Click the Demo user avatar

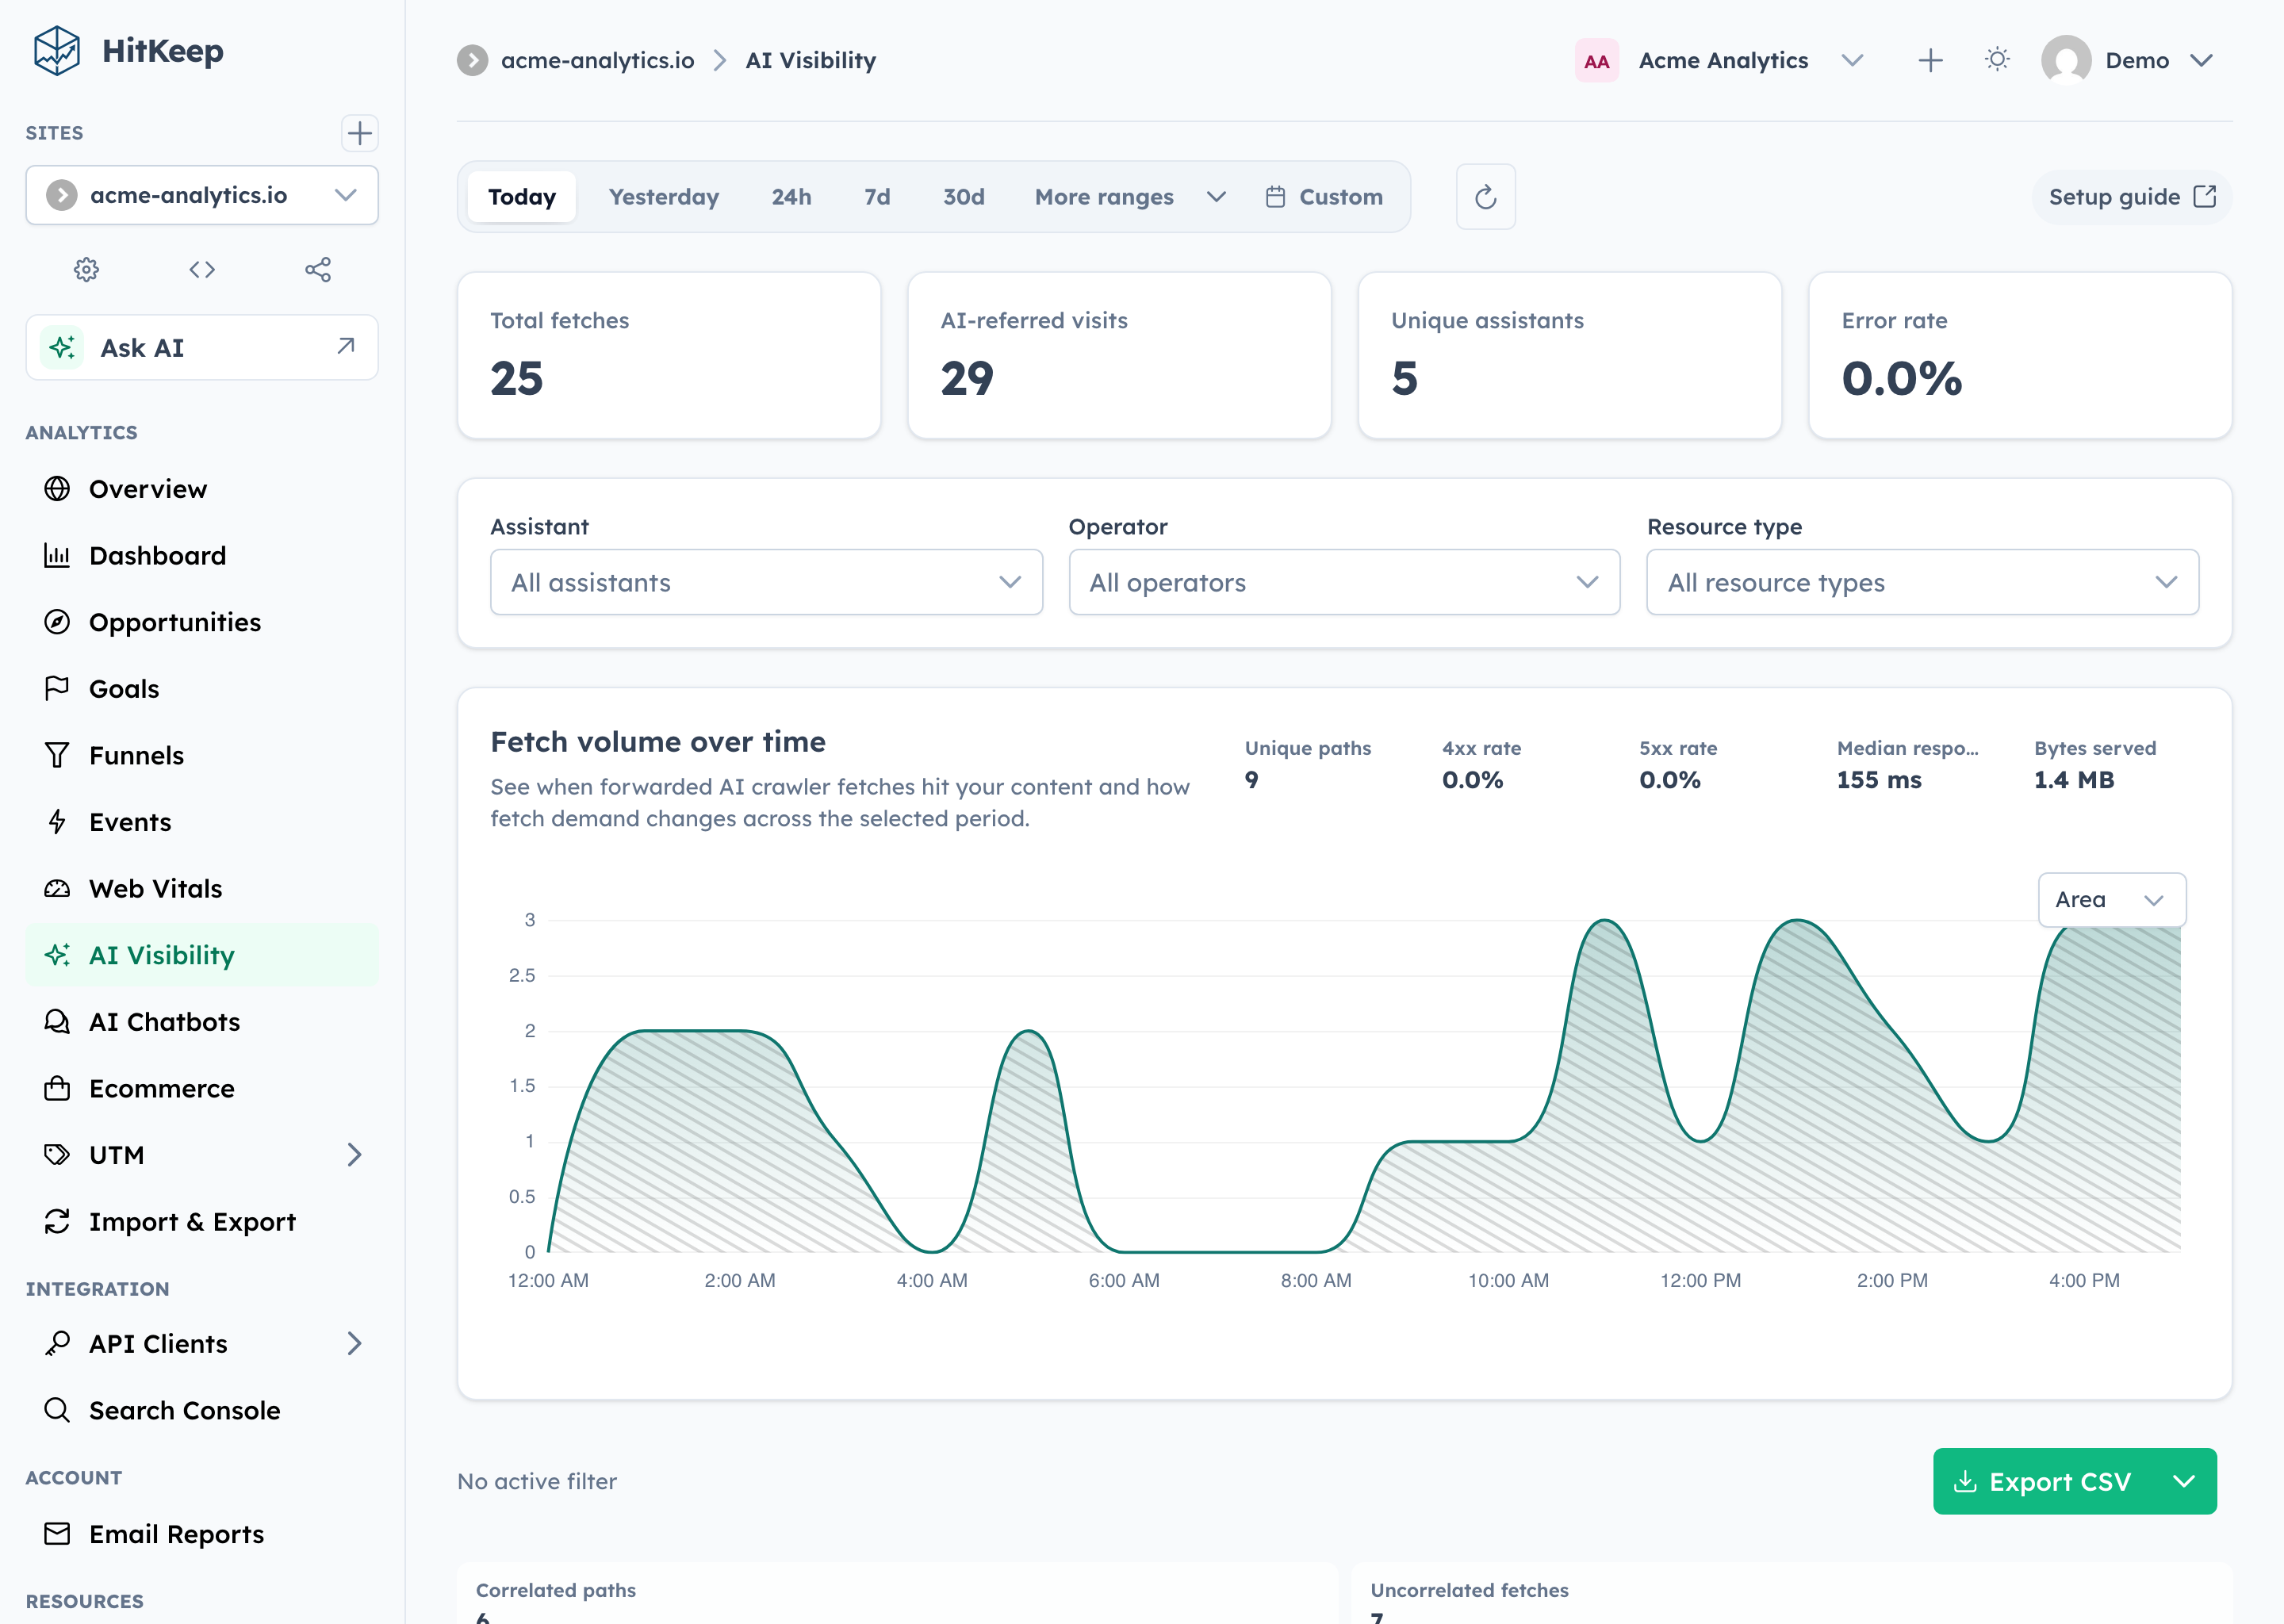point(2066,60)
